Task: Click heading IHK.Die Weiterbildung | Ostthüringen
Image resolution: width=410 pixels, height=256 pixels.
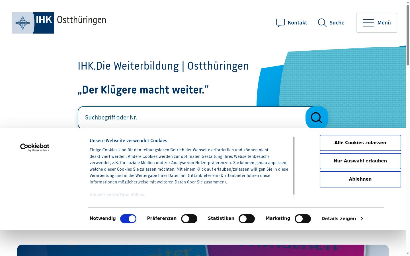Action: (163, 66)
